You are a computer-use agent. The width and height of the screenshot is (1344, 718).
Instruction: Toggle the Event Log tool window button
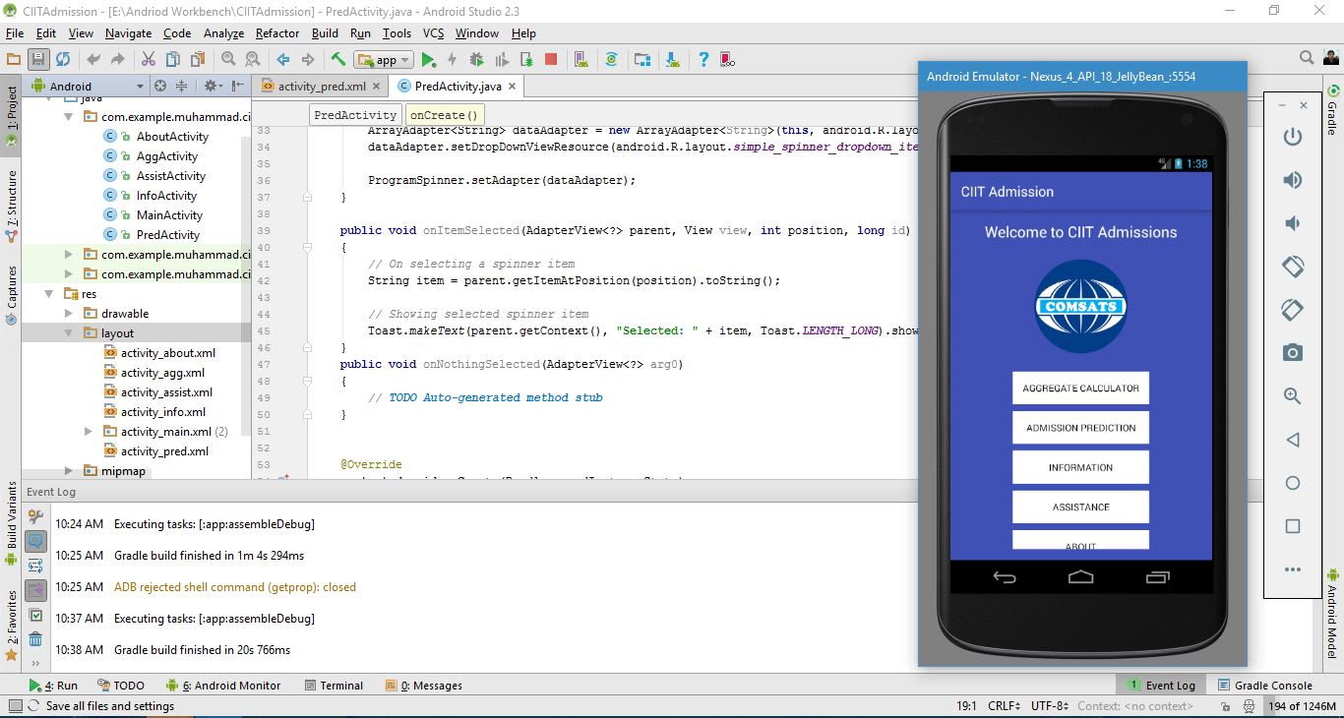click(x=1160, y=686)
